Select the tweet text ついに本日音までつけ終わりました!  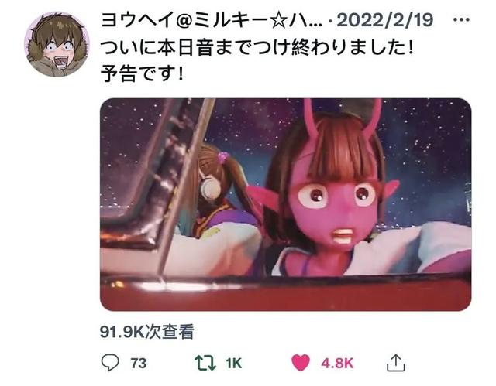257,48
